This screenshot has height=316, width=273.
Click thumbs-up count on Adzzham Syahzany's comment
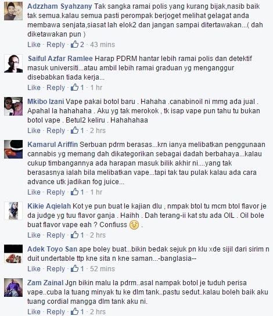[x=82, y=45]
